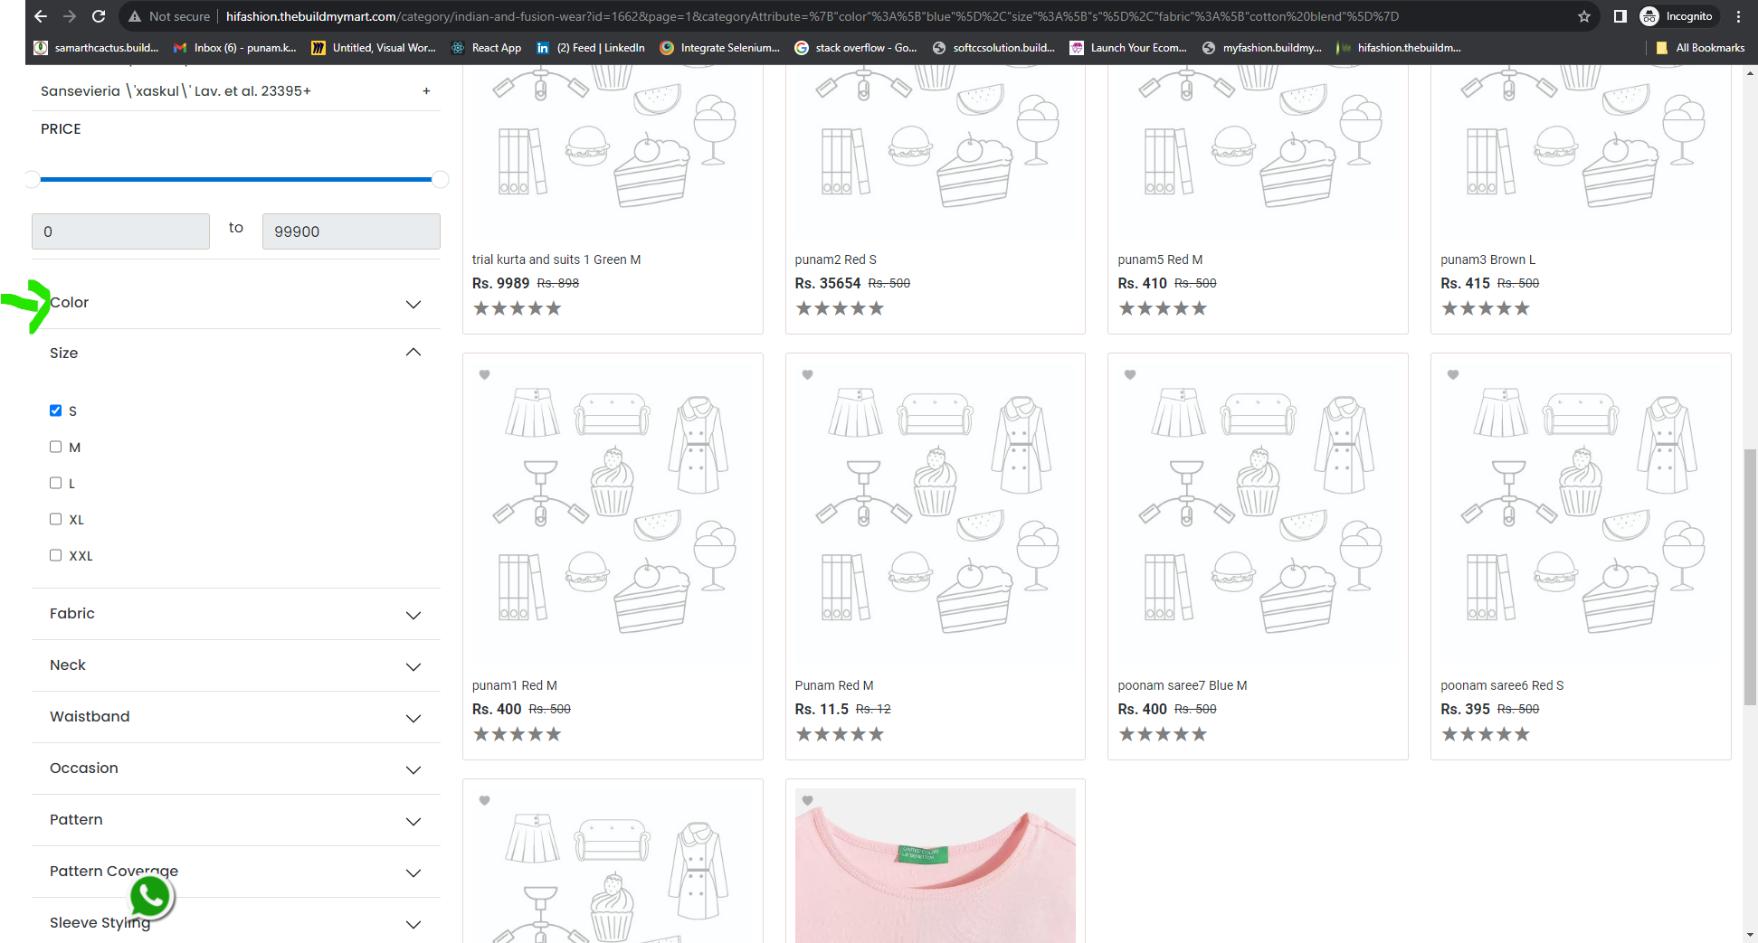Open the softccsolution.build bookmark

tap(993, 48)
